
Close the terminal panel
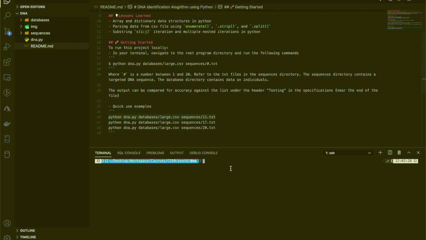click(x=418, y=153)
